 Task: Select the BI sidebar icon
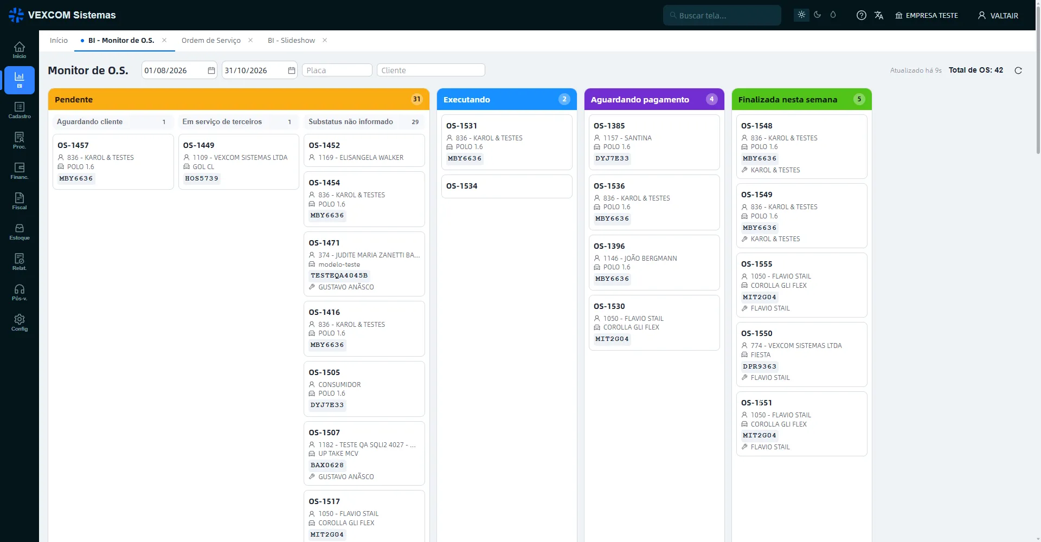coord(20,80)
